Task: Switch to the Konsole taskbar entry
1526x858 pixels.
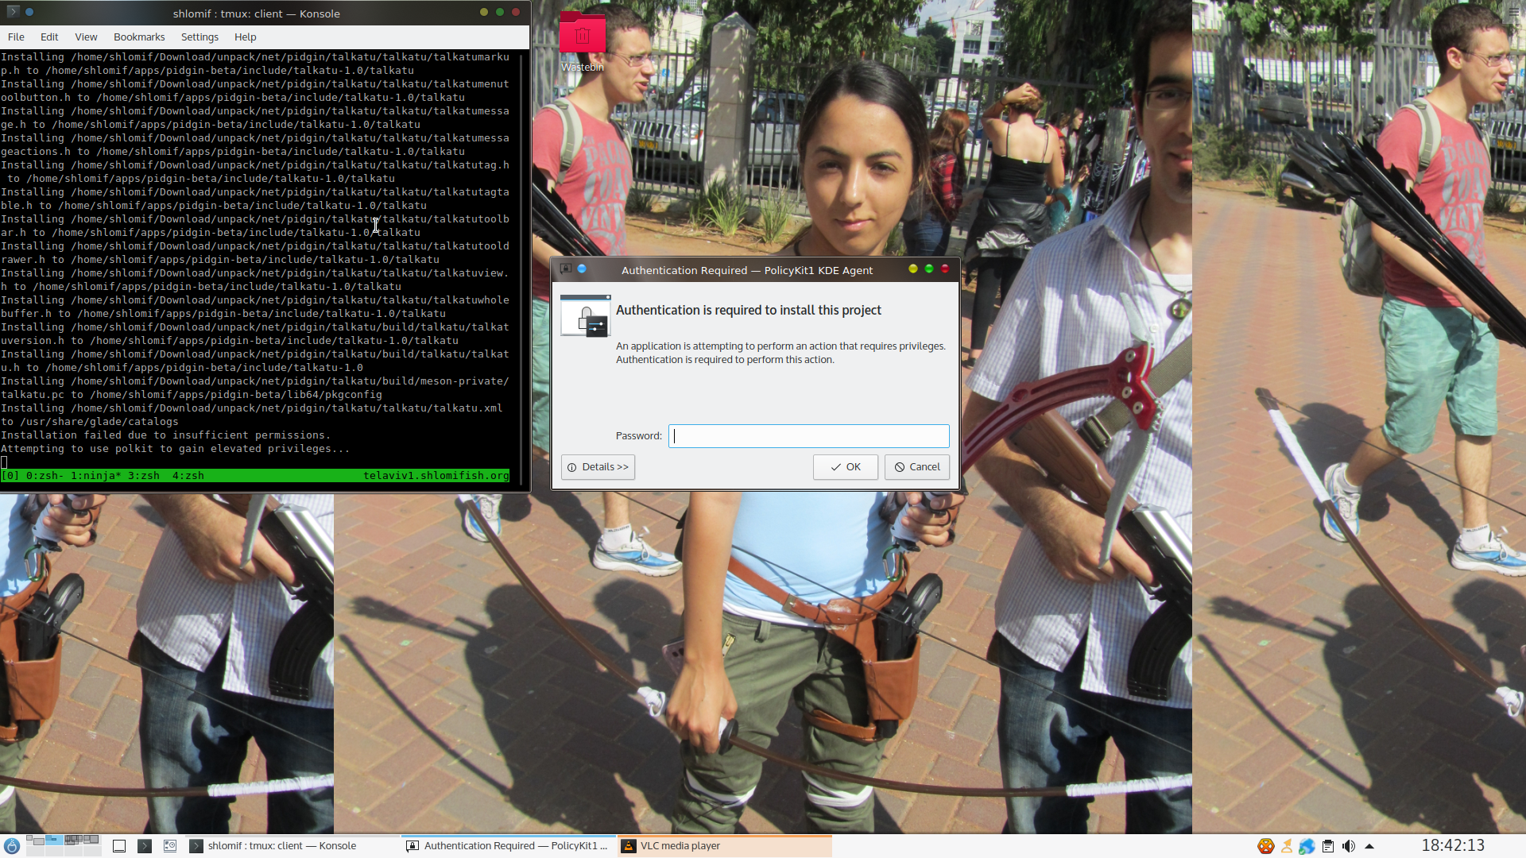Action: [292, 846]
